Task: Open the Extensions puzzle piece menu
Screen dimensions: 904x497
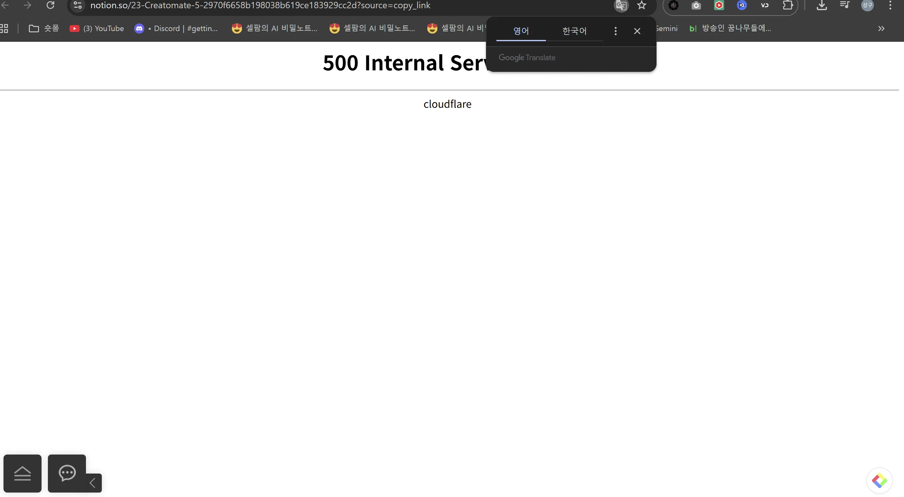Action: tap(789, 5)
